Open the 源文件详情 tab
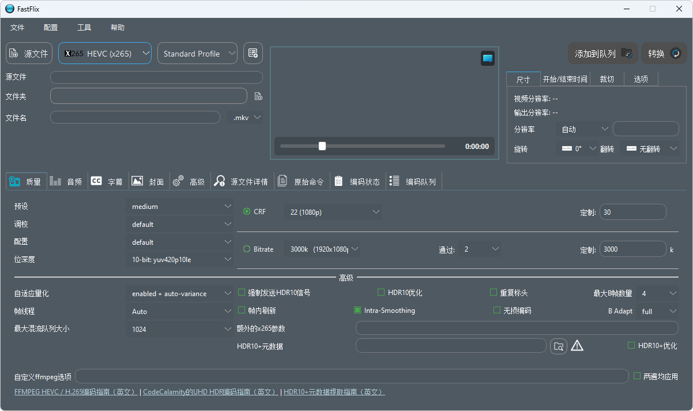 tap(242, 182)
